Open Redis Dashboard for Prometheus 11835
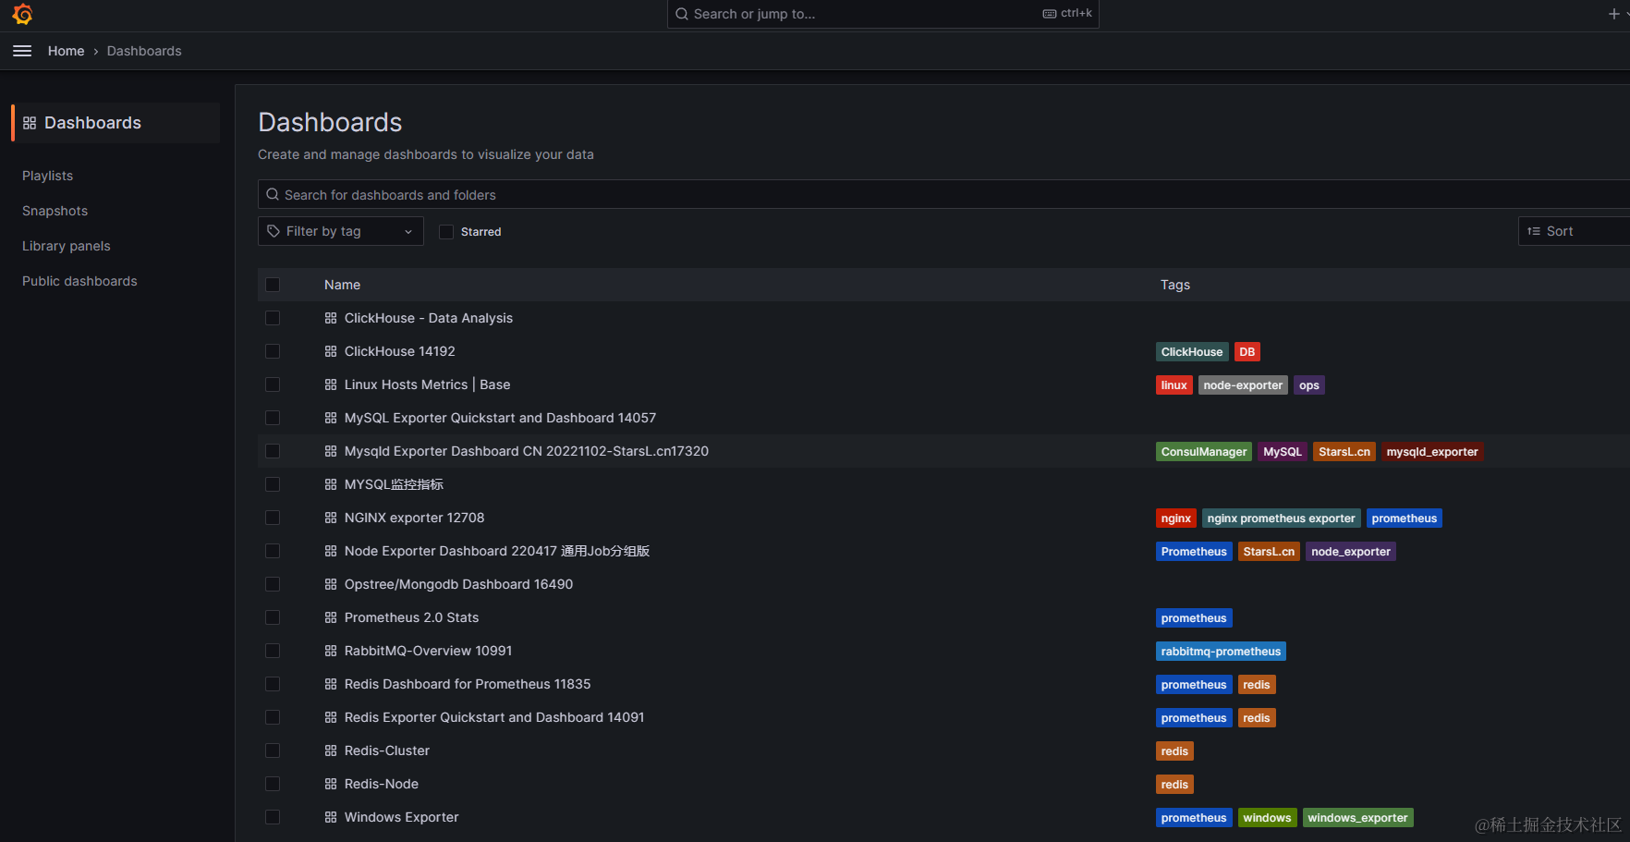The image size is (1630, 842). 468,684
